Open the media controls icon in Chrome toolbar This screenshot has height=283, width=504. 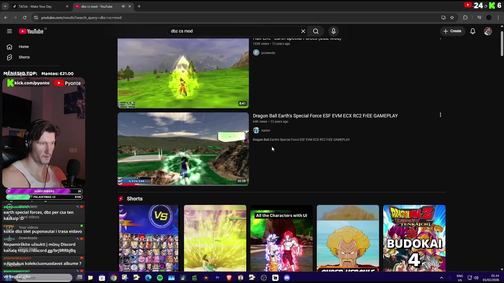click(479, 17)
